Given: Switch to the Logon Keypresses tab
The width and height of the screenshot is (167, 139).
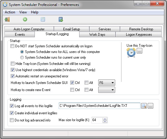Looking at the screenshot, I should [x=139, y=35].
